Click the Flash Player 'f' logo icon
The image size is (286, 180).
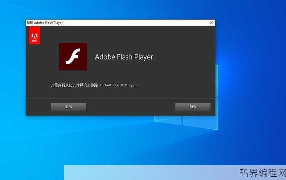(x=73, y=57)
